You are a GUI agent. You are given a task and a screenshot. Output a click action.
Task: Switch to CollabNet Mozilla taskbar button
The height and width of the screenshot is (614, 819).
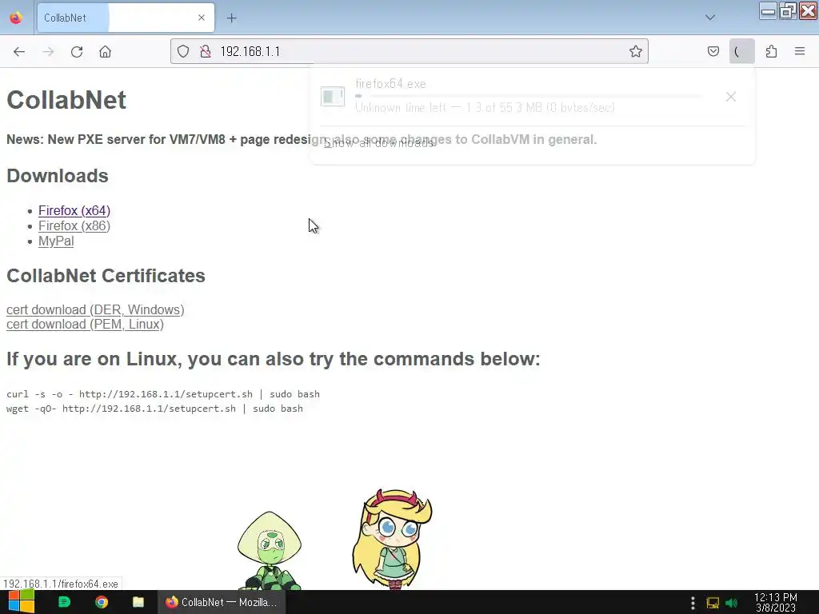(221, 602)
